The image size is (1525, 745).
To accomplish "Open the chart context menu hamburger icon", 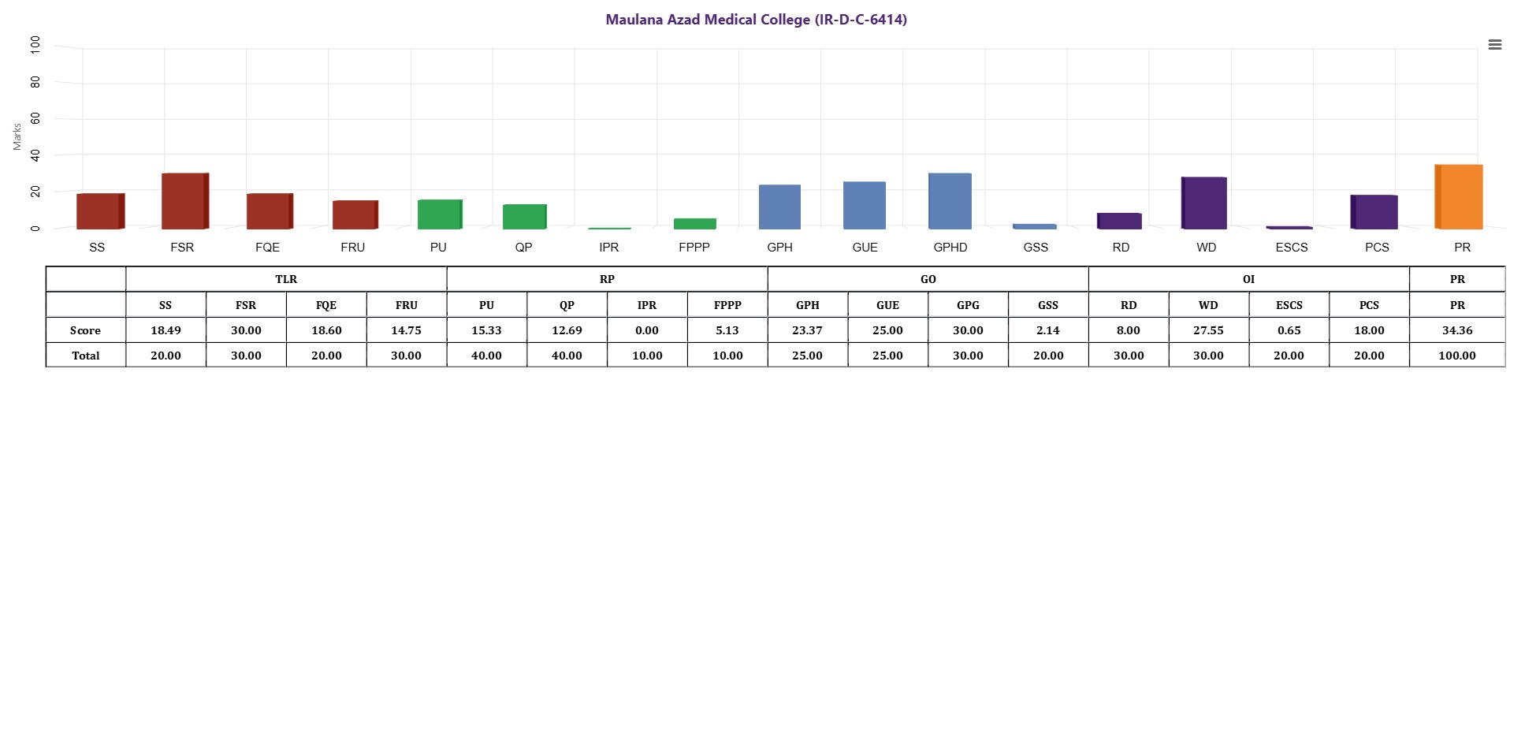I will click(x=1494, y=45).
